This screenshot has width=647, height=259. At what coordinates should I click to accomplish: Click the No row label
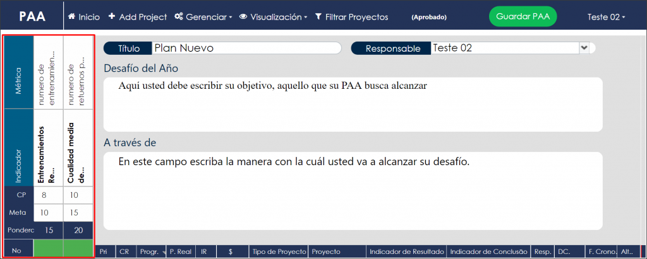click(18, 248)
